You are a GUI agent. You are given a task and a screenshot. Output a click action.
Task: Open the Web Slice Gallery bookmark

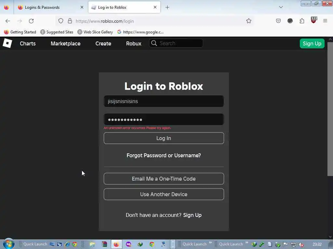[95, 32]
